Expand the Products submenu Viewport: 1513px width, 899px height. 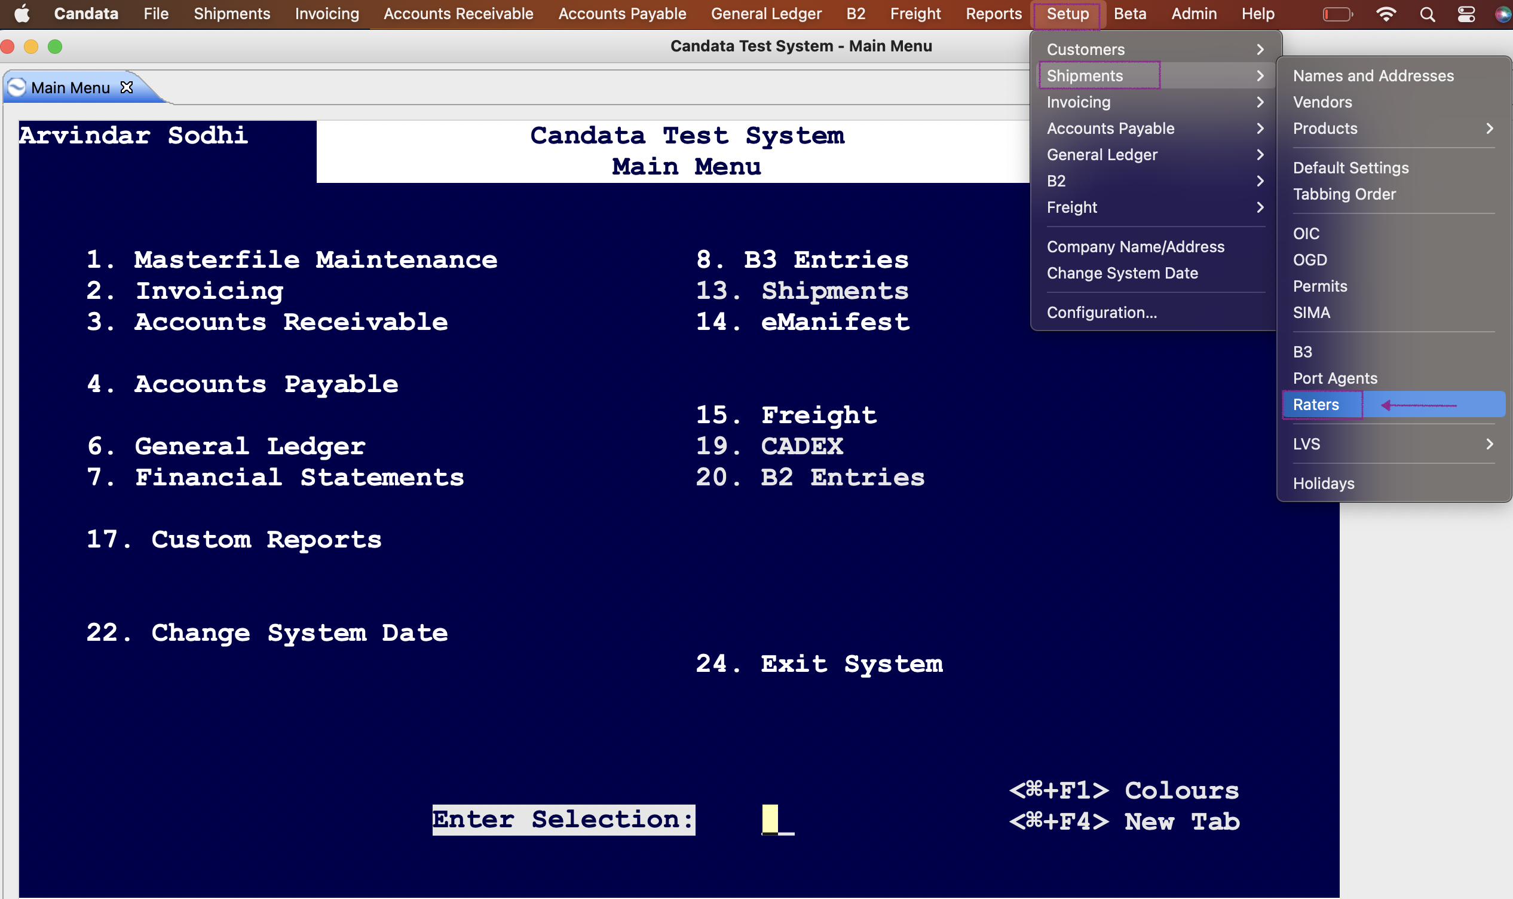1393,129
